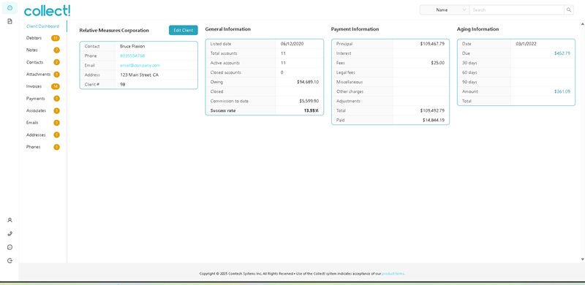
Task: Click the logout icon in sidebar
Action: coord(10,260)
